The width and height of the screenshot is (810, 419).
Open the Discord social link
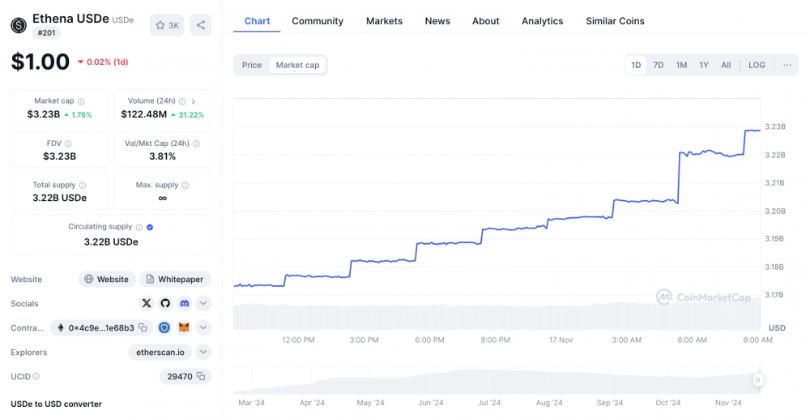click(185, 303)
